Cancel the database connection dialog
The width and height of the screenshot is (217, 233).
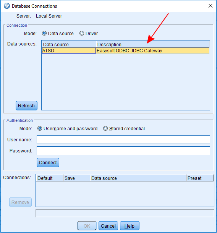[108, 226]
